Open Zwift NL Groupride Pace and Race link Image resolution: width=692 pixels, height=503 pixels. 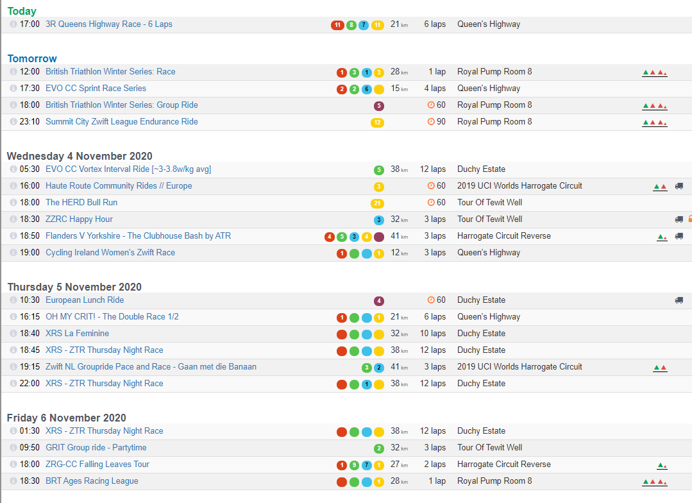151,366
